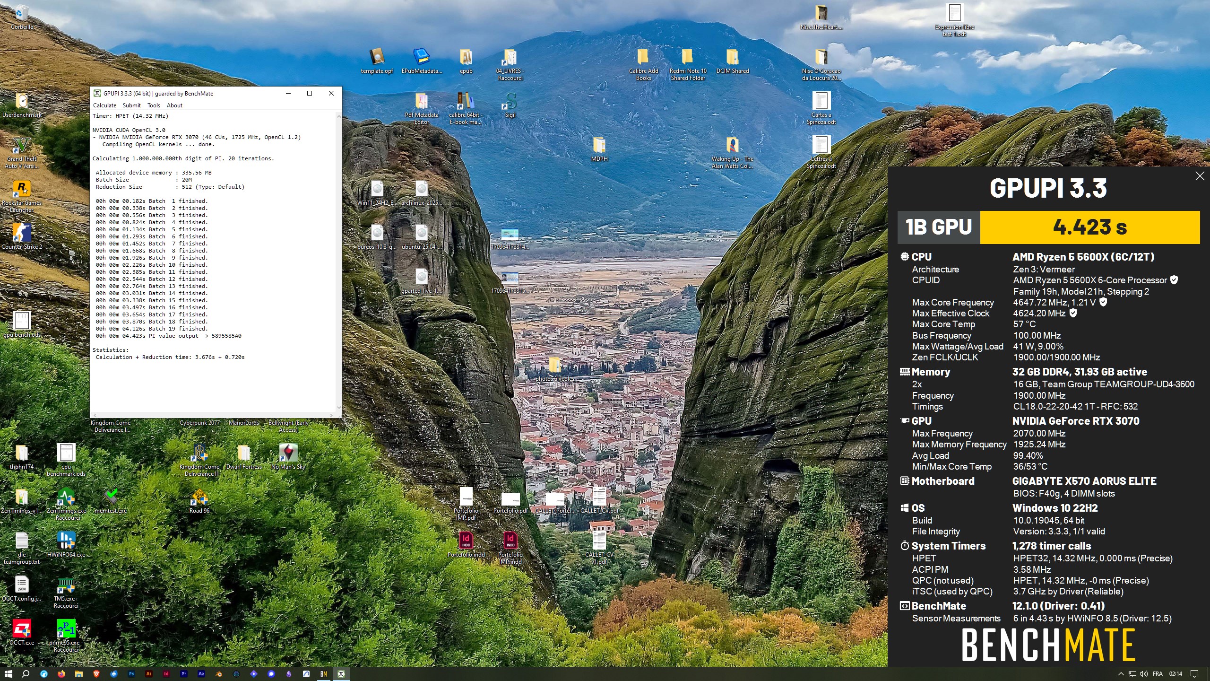1210x681 pixels.
Task: Open the Tools menu in GPUPI
Action: [x=154, y=105]
